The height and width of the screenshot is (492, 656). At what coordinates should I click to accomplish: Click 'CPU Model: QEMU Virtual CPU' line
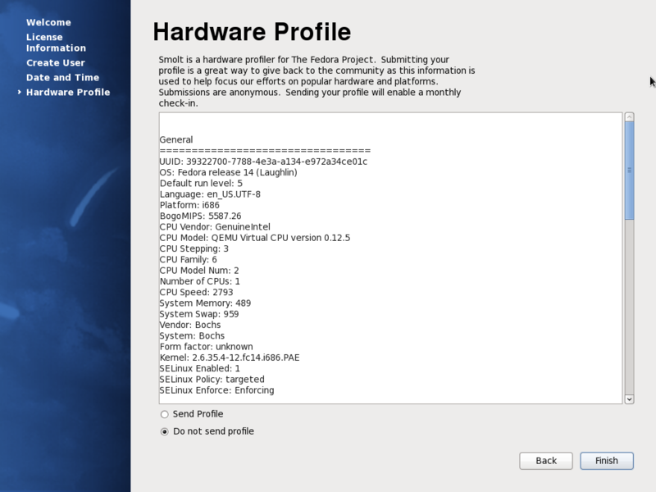[x=255, y=238]
